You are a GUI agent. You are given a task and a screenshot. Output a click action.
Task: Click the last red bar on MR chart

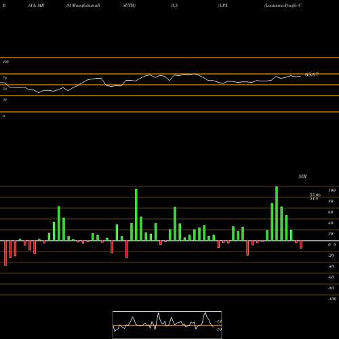click(301, 245)
